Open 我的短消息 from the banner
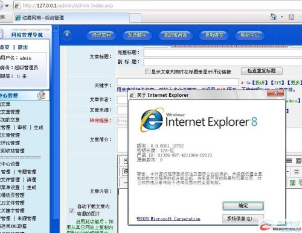Screen dimensions: 302x233 [x=175, y=35]
